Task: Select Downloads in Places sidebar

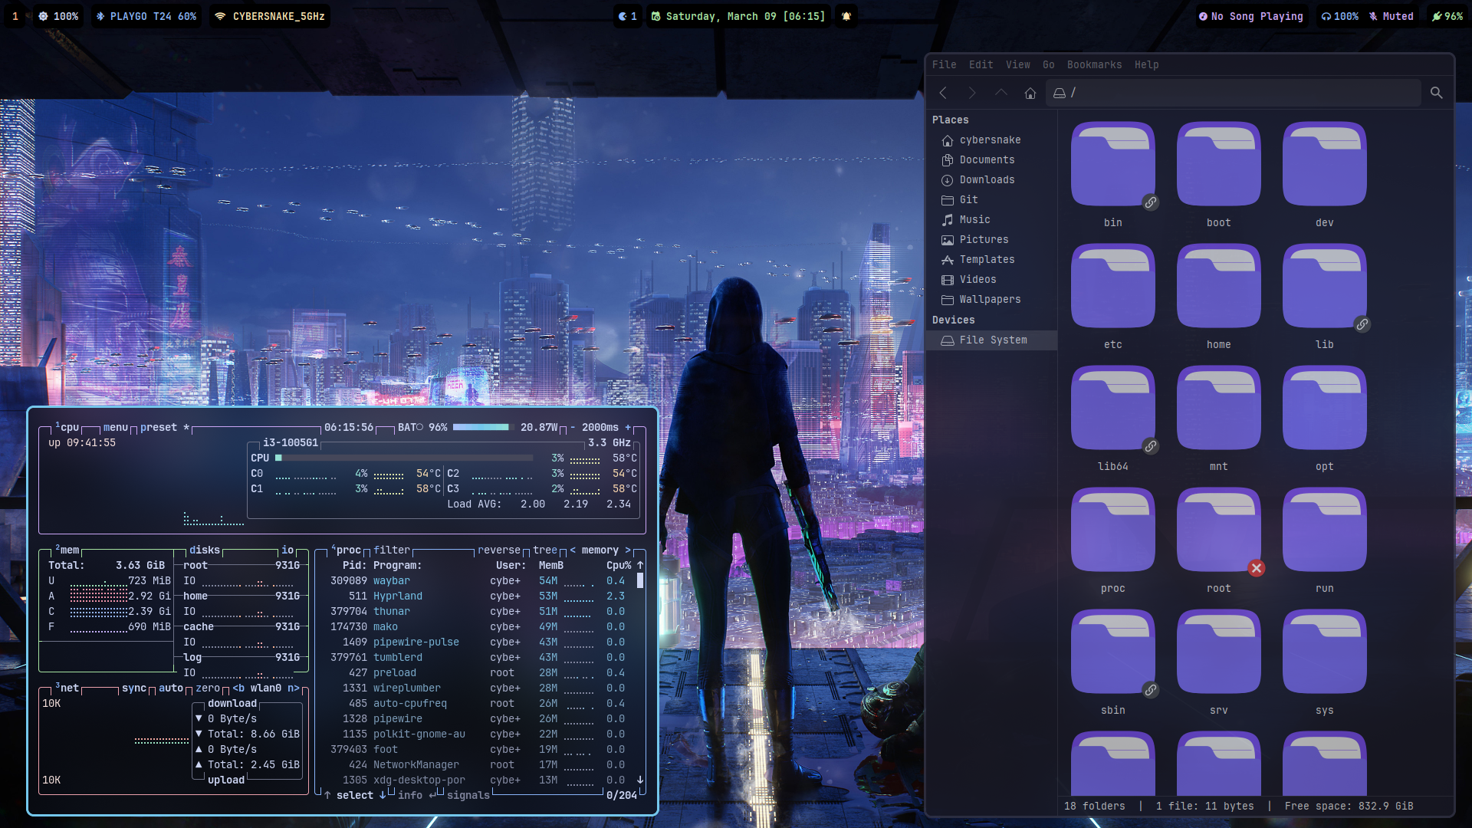Action: click(992, 179)
